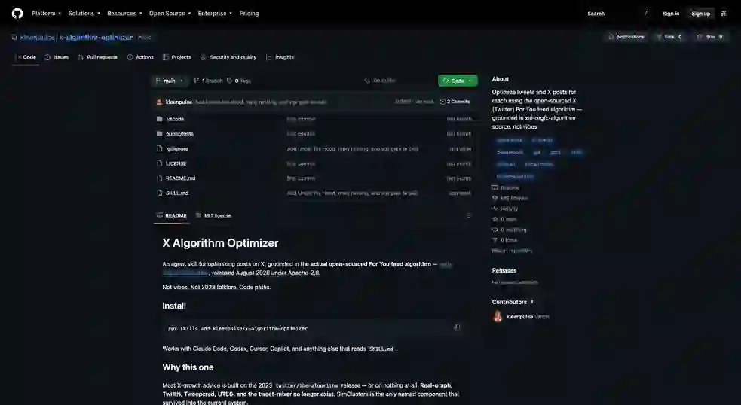Click the Report repository link
741x405 pixels.
coord(512,251)
